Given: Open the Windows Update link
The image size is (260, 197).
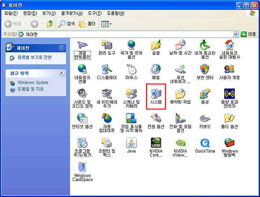Looking at the screenshot, I should tap(33, 83).
